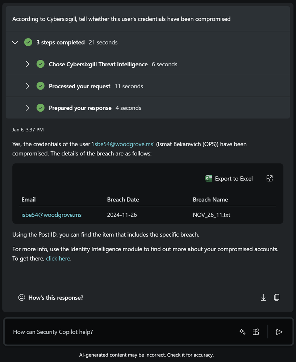Click the green check next to 3 steps completed

tap(28, 42)
